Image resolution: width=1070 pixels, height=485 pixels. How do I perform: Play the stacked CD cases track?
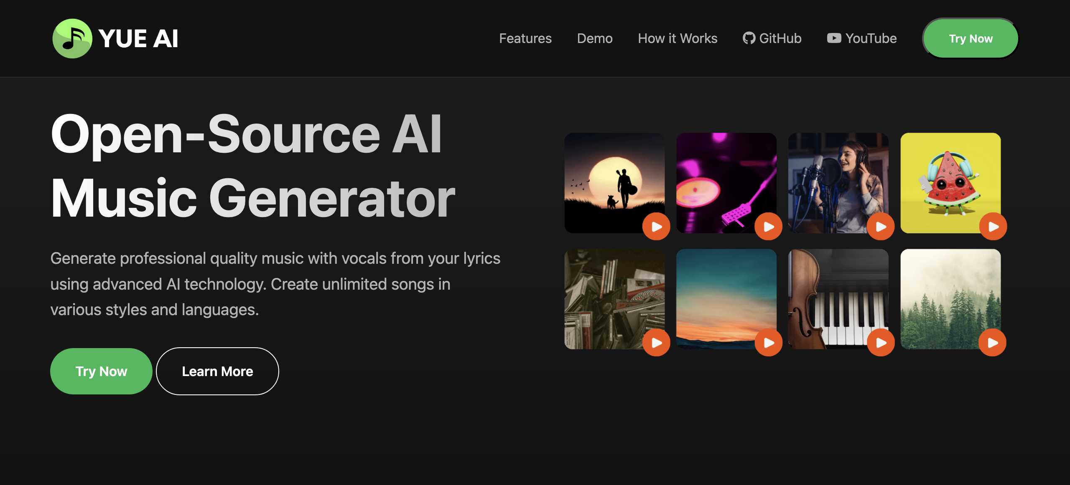(656, 342)
